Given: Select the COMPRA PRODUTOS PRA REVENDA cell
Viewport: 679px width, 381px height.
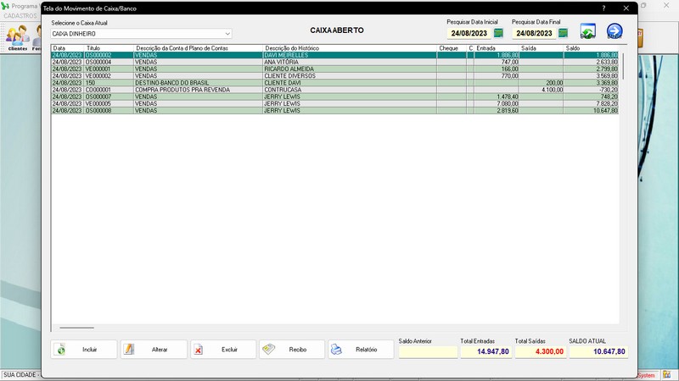Looking at the screenshot, I should (x=199, y=90).
